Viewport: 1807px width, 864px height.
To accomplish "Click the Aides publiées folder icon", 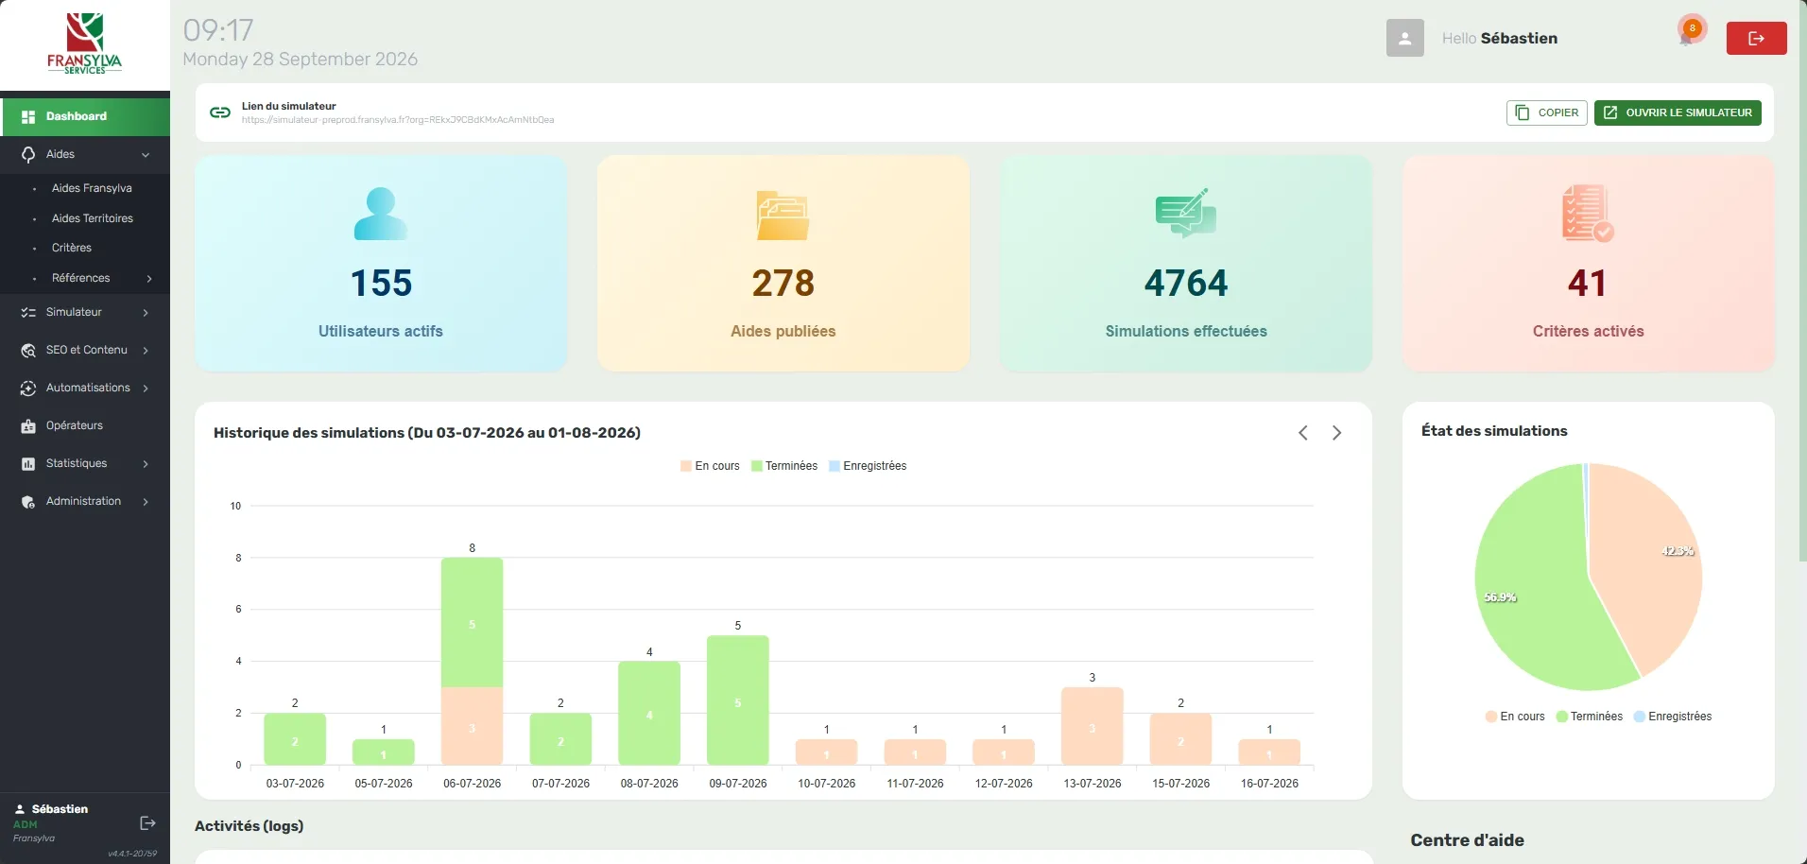I will (783, 215).
